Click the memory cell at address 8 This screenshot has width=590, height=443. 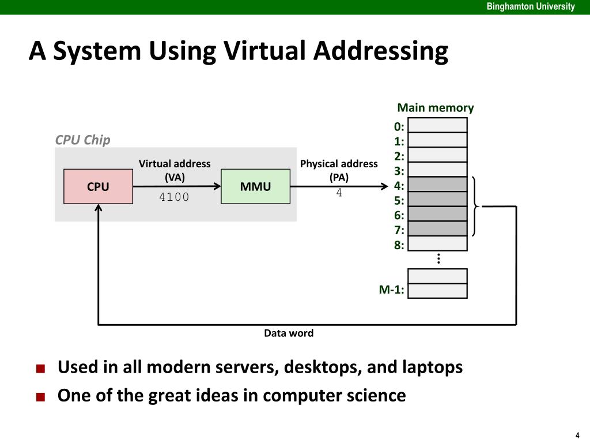click(438, 243)
